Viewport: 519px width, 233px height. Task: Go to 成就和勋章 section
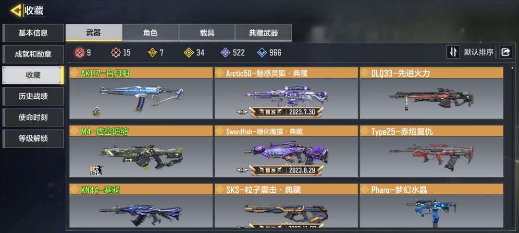33,54
